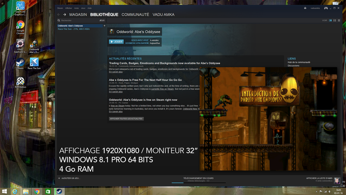The image size is (346, 195).
Task: Click the search magnifier icon
Action: [59, 20]
